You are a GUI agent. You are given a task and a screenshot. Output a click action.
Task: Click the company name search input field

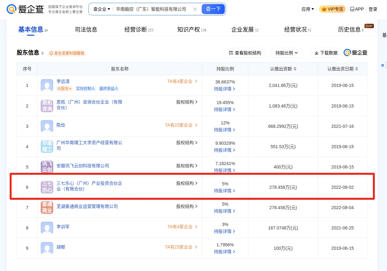152,9
